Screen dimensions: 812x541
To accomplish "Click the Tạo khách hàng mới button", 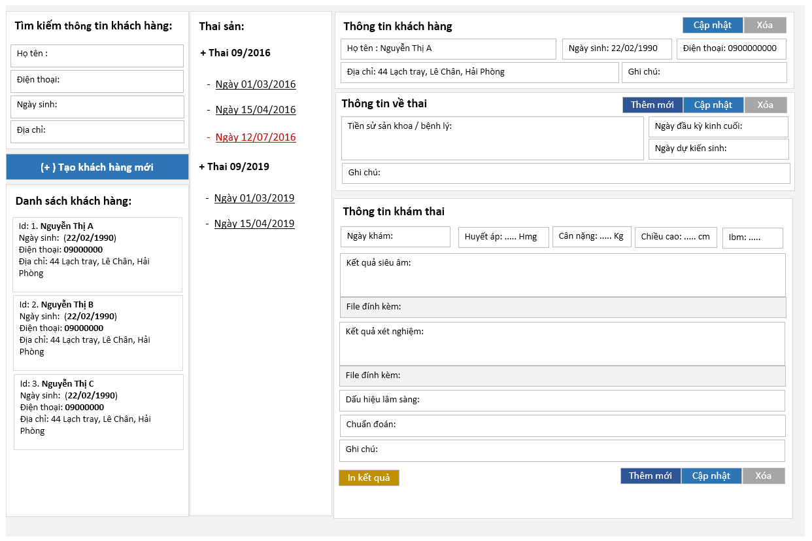I will (97, 167).
